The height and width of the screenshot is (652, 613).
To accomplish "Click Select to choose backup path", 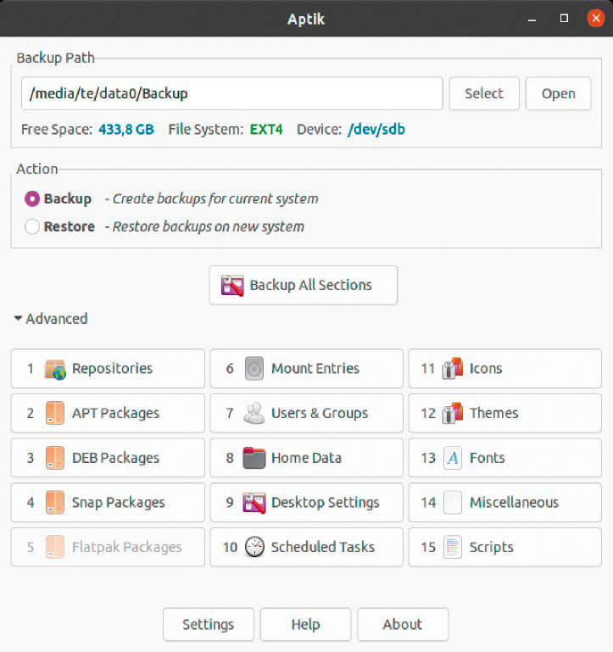I will tap(484, 93).
